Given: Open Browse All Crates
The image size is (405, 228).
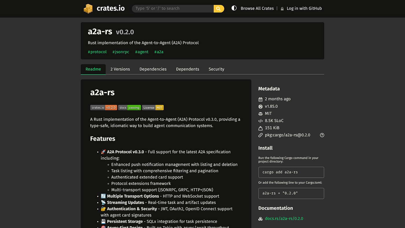Looking at the screenshot, I should [x=257, y=8].
